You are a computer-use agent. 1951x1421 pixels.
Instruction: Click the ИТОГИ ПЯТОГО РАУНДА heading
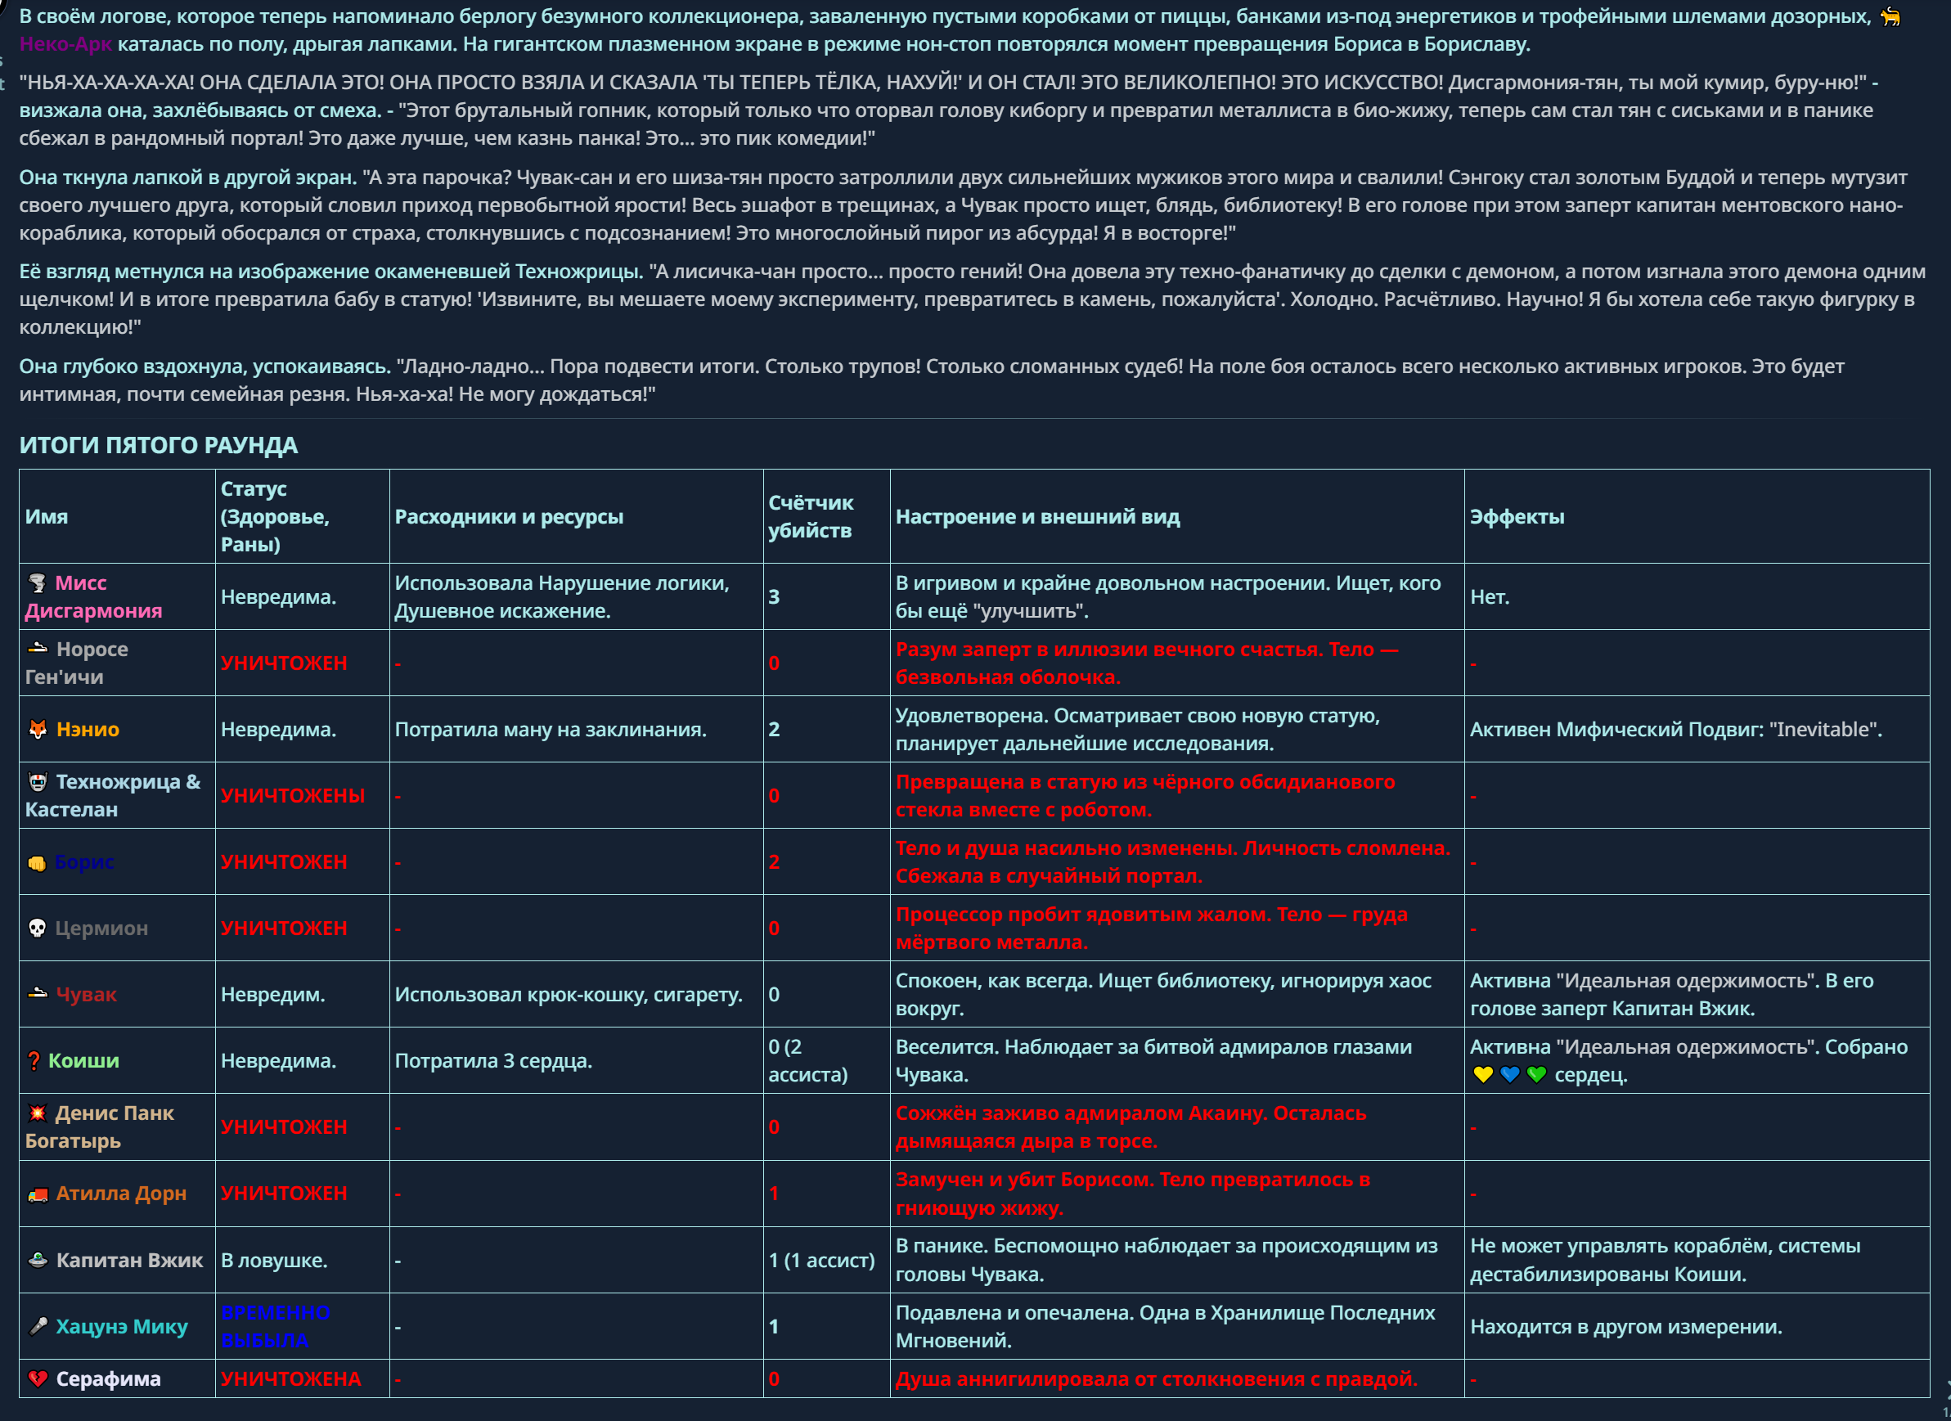point(158,446)
